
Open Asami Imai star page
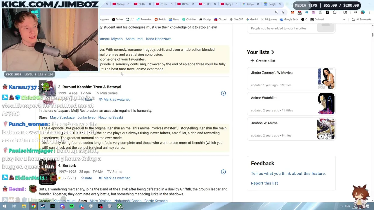click(x=134, y=39)
